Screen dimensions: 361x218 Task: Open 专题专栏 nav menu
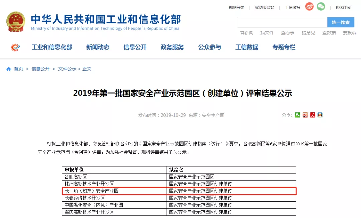pos(284,47)
